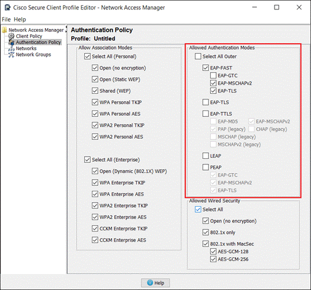Image resolution: width=311 pixels, height=290 pixels.
Task: Toggle CCKM Enterprise AES checkbox
Action: [95, 240]
